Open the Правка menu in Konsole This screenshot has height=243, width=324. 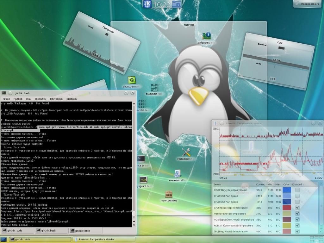tap(18, 99)
